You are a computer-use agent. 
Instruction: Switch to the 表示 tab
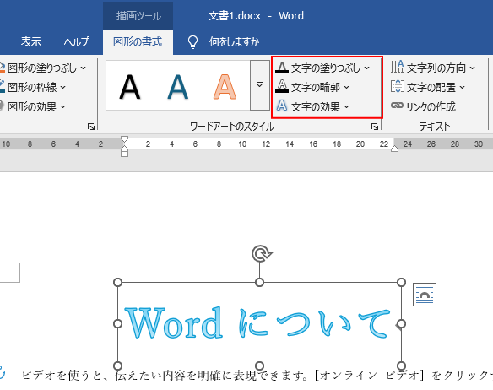click(x=30, y=41)
